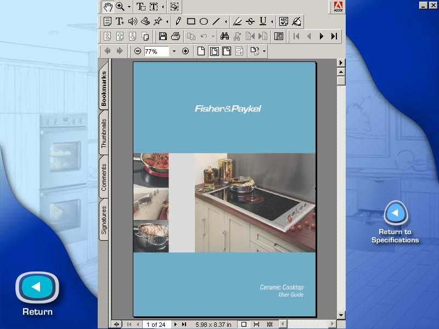
Task: Select the Free Text tool
Action: pyautogui.click(x=120, y=21)
